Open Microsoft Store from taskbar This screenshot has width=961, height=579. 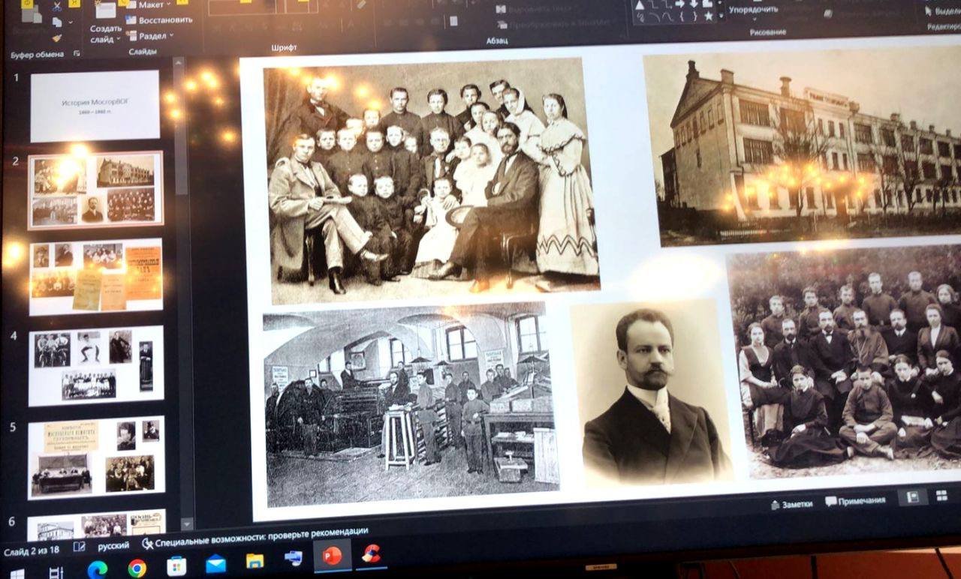click(x=176, y=565)
